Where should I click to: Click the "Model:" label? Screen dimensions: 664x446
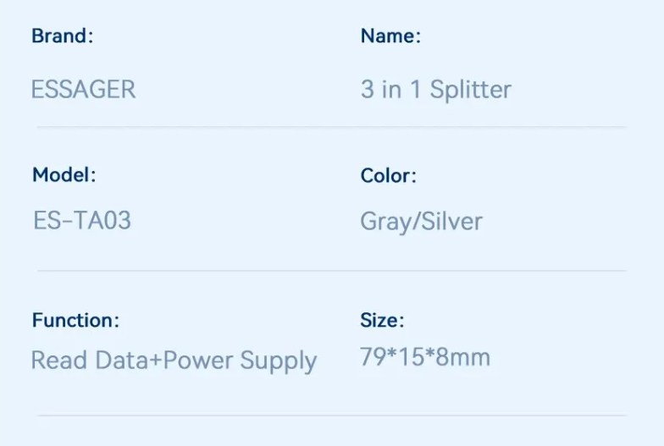[x=64, y=175]
